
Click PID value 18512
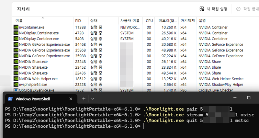click(x=80, y=79)
